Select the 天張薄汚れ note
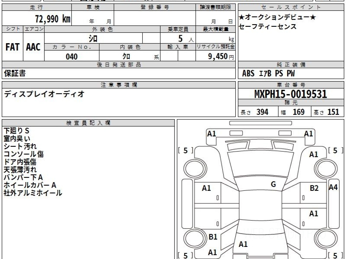The image size is (346, 259). (20, 170)
